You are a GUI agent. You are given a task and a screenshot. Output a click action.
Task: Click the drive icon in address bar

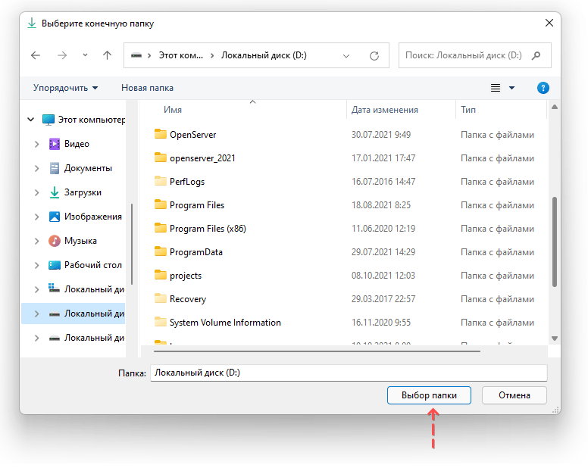click(136, 55)
